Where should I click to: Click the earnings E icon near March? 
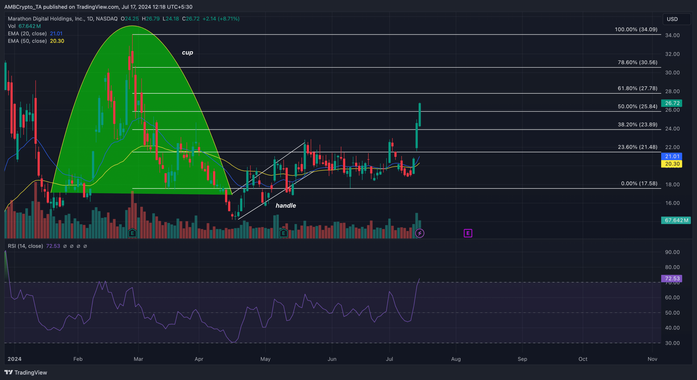(132, 233)
